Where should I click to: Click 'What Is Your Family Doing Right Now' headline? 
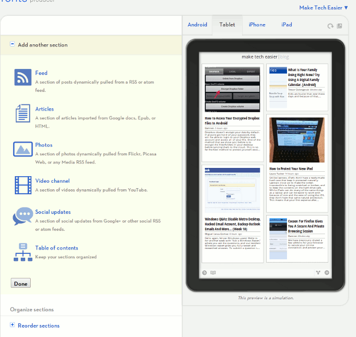coord(304,77)
